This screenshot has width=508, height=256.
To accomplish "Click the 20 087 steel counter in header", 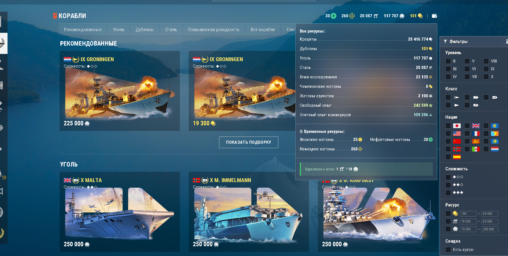I will [369, 16].
